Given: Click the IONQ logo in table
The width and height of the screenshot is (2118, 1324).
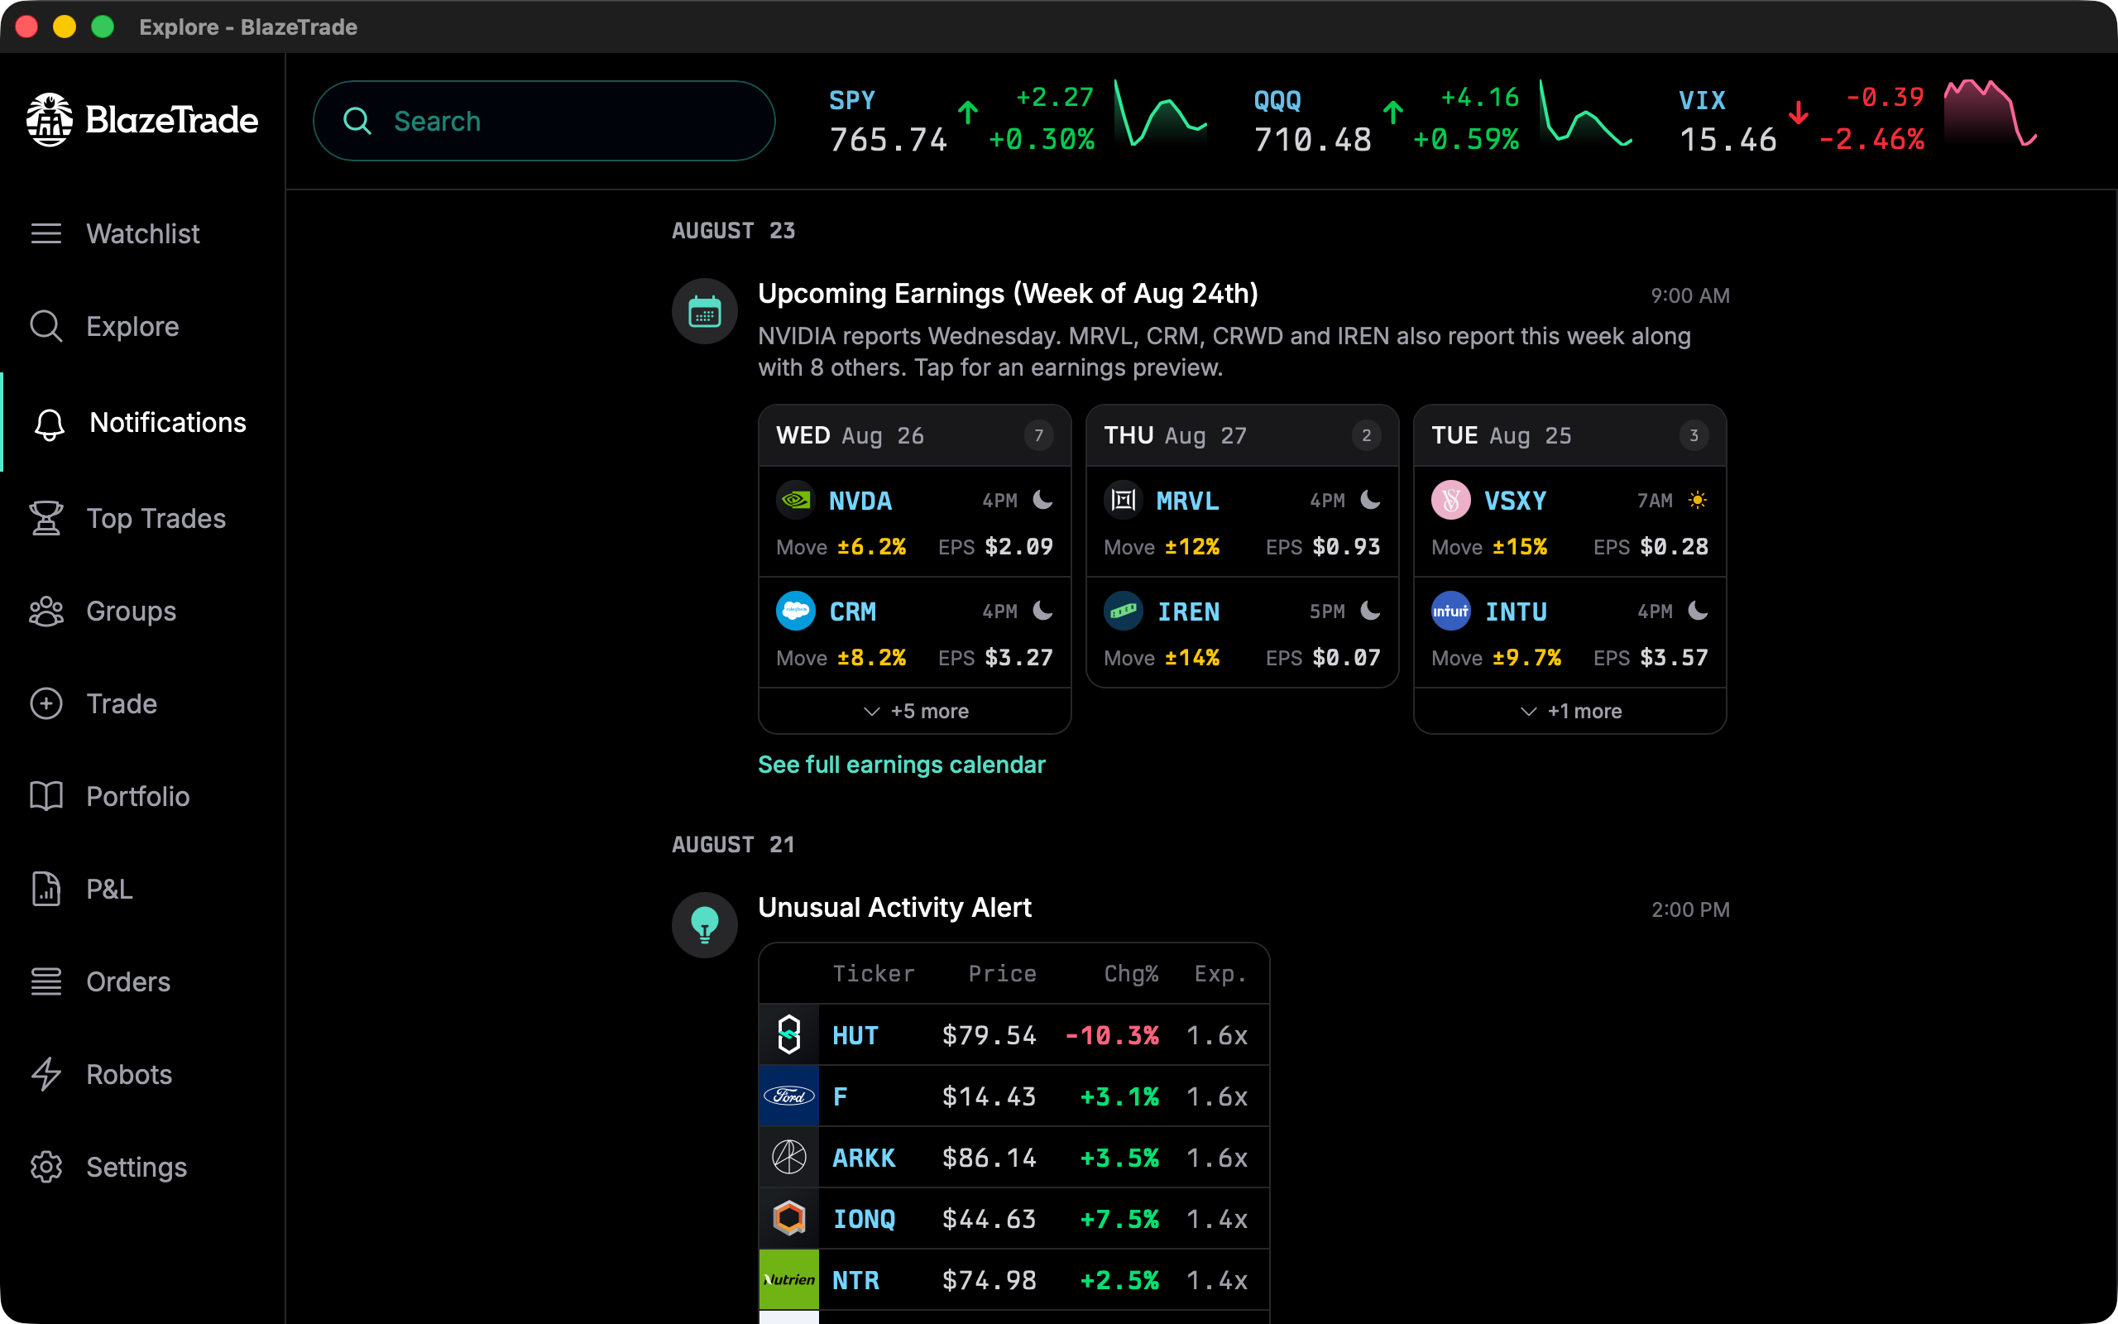Looking at the screenshot, I should click(789, 1219).
